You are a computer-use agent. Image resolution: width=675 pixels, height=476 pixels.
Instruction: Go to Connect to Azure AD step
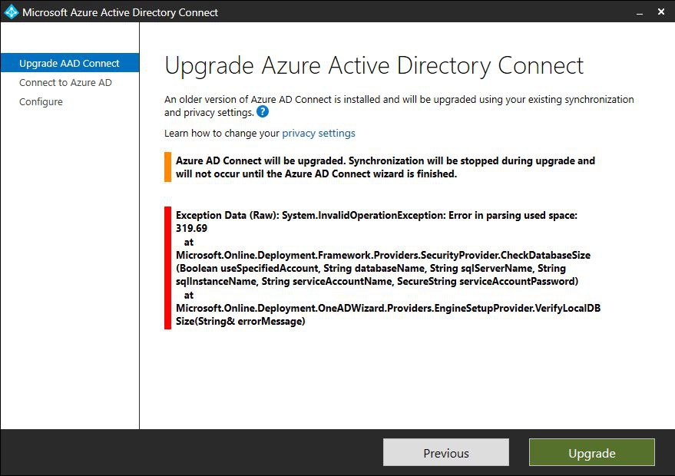coord(65,82)
